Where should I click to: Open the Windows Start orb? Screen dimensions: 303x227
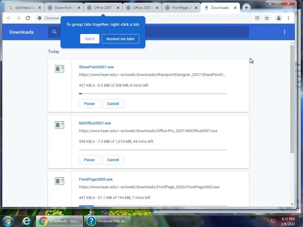[8, 221]
